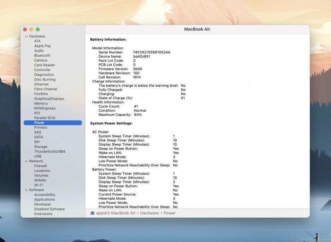Open Extensions in the sidebar
This screenshot has height=242, width=331.
(x=43, y=214)
